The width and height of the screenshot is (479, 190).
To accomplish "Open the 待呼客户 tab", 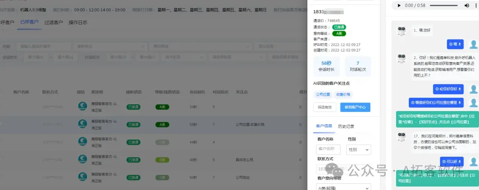I will (x=7, y=22).
